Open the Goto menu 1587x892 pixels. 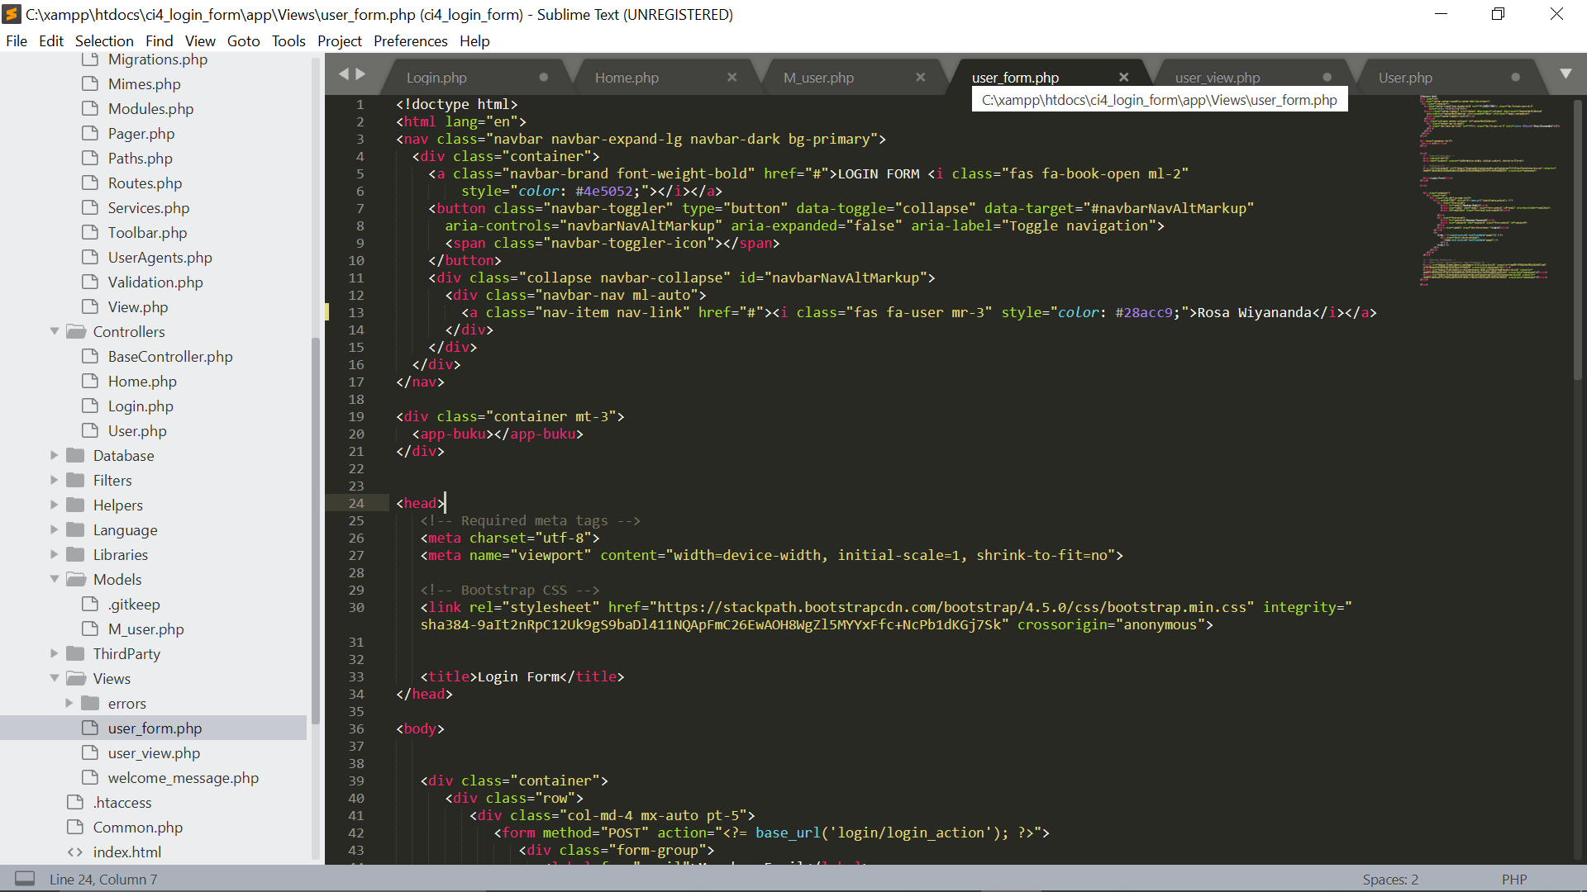coord(244,41)
